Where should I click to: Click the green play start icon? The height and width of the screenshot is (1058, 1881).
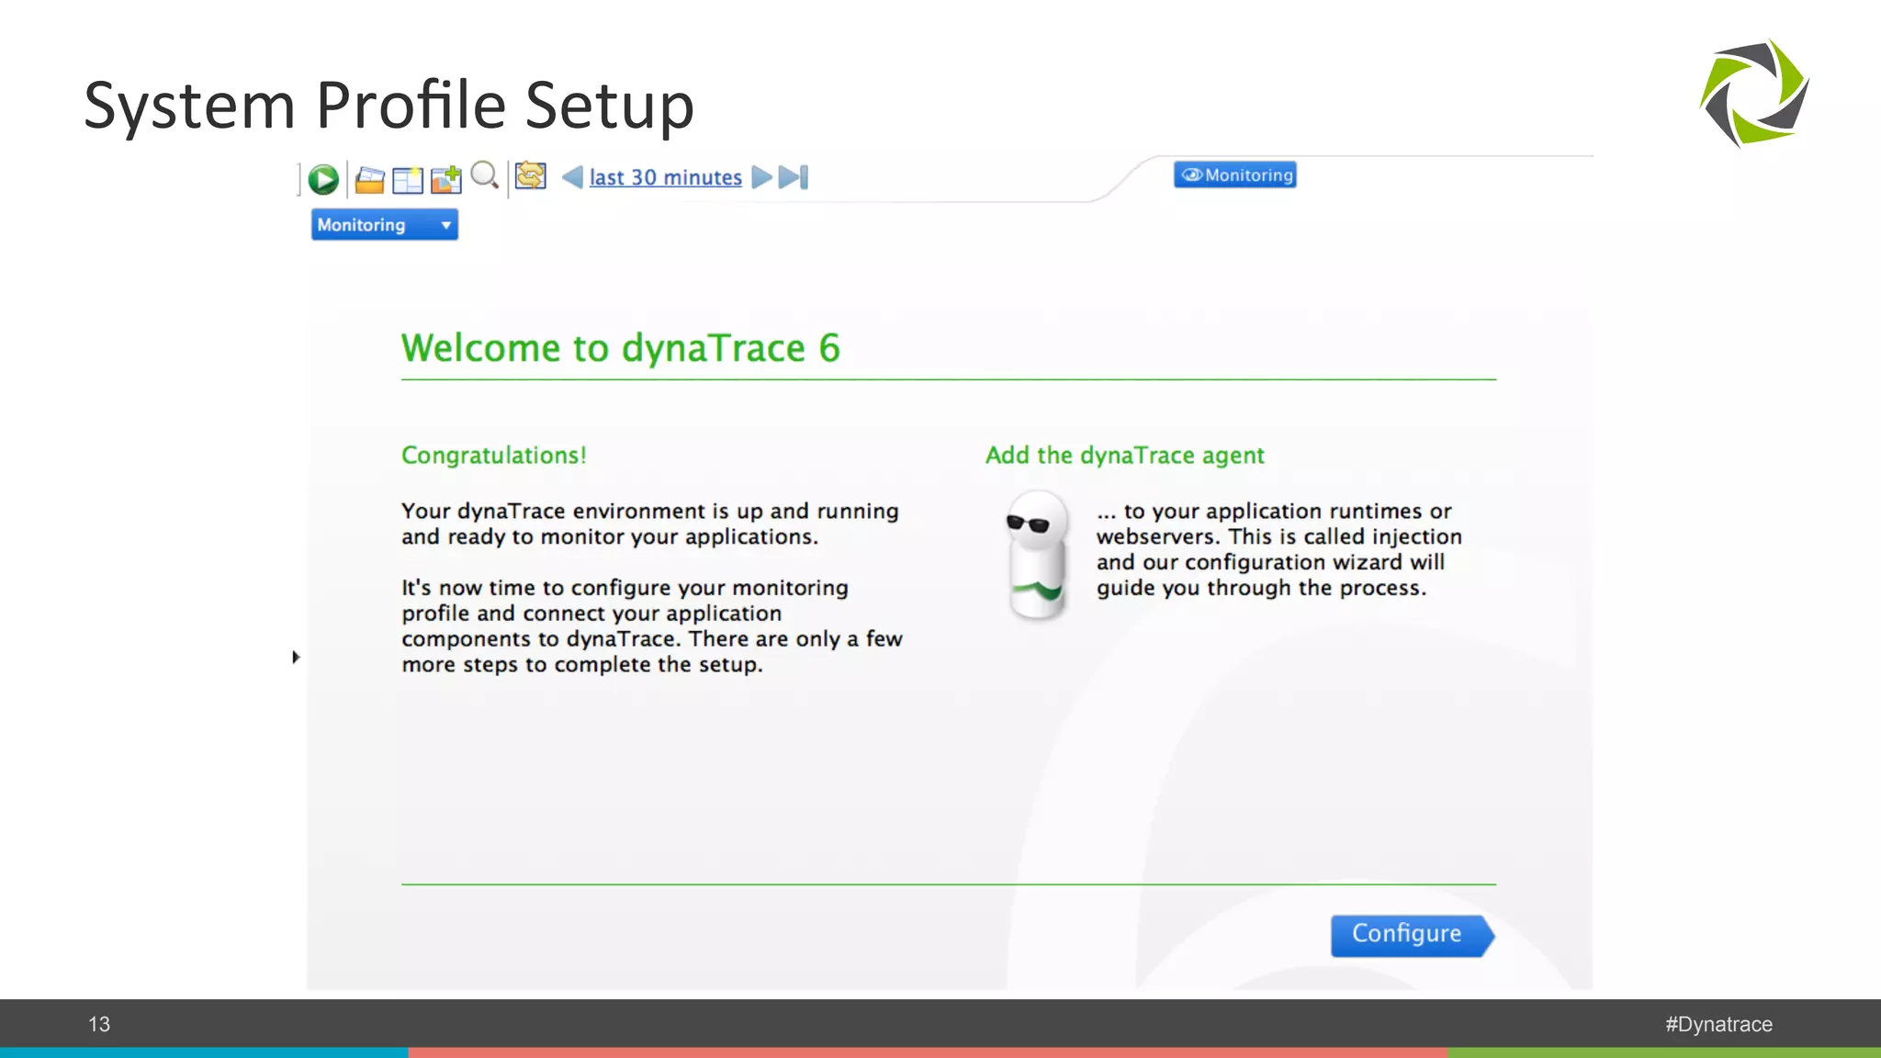[x=322, y=179]
